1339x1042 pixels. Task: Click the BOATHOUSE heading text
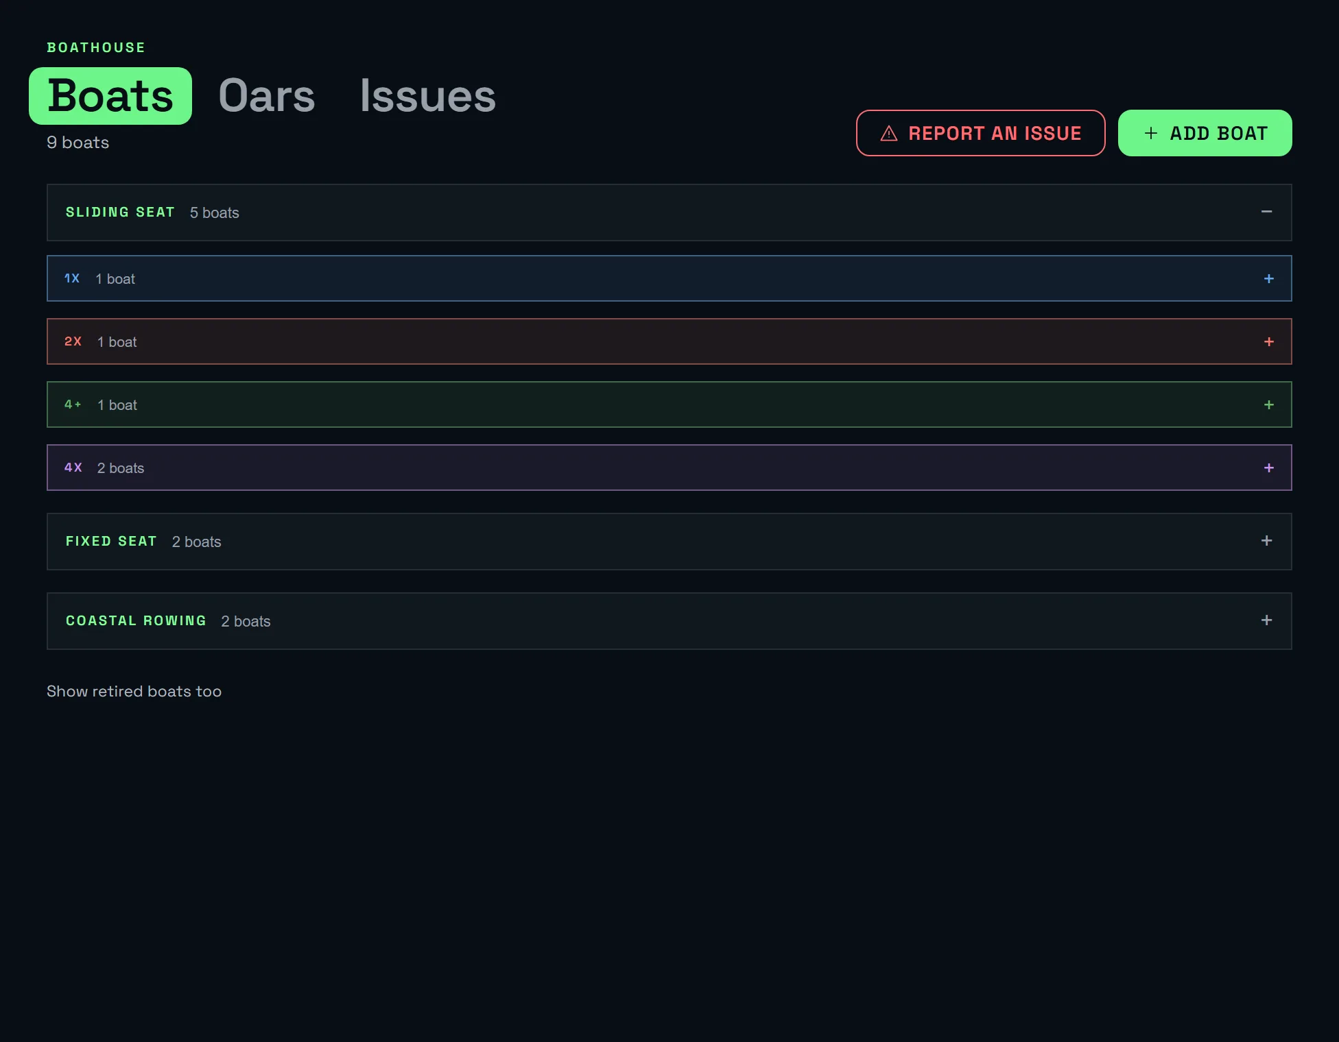[x=96, y=47]
